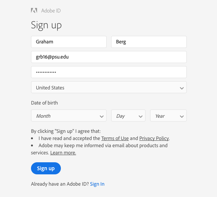The width and height of the screenshot is (217, 197).
Task: Select the email field with grb16@psu.edu
Action: click(x=109, y=57)
